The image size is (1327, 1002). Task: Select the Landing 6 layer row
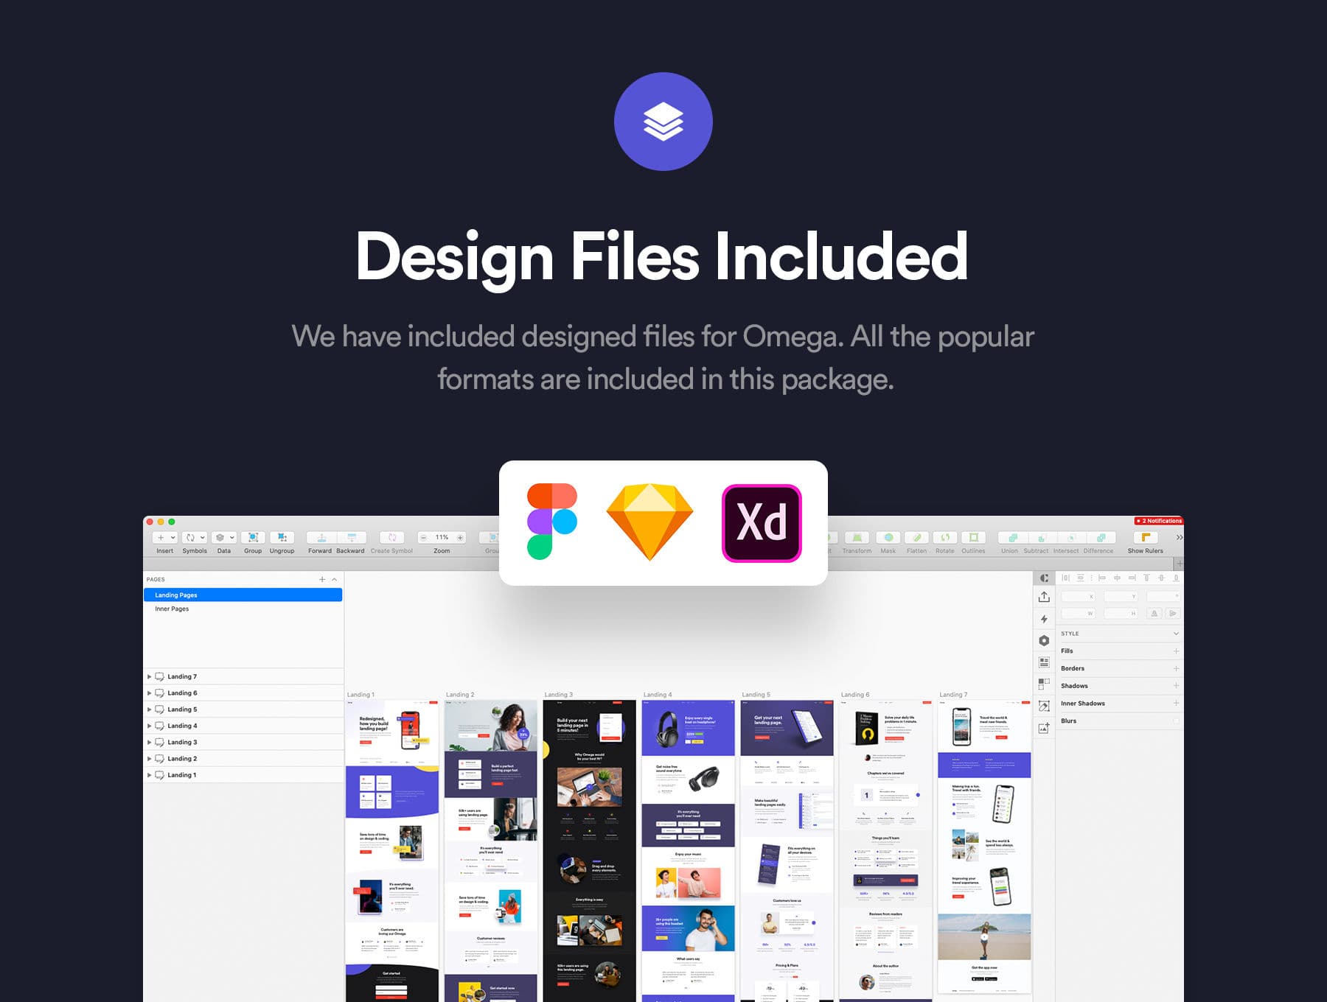243,693
